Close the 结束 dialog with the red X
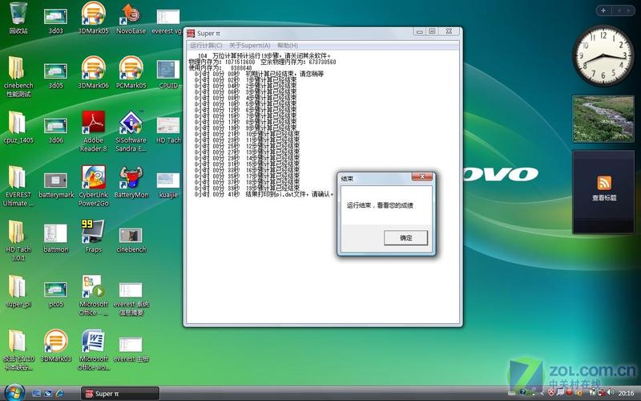The height and width of the screenshot is (401, 641). [x=422, y=176]
